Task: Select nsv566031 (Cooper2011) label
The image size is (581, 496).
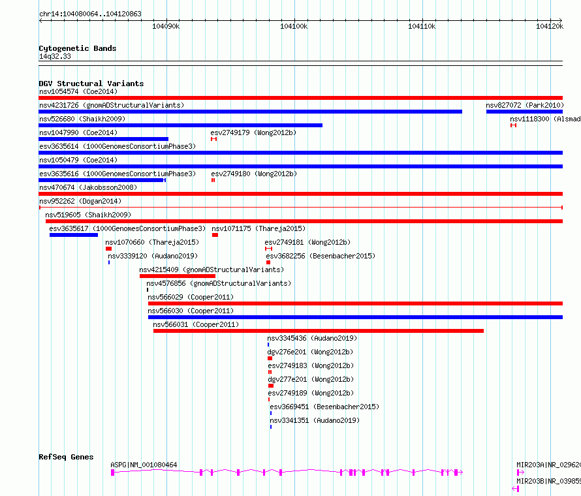Action: 196,324
